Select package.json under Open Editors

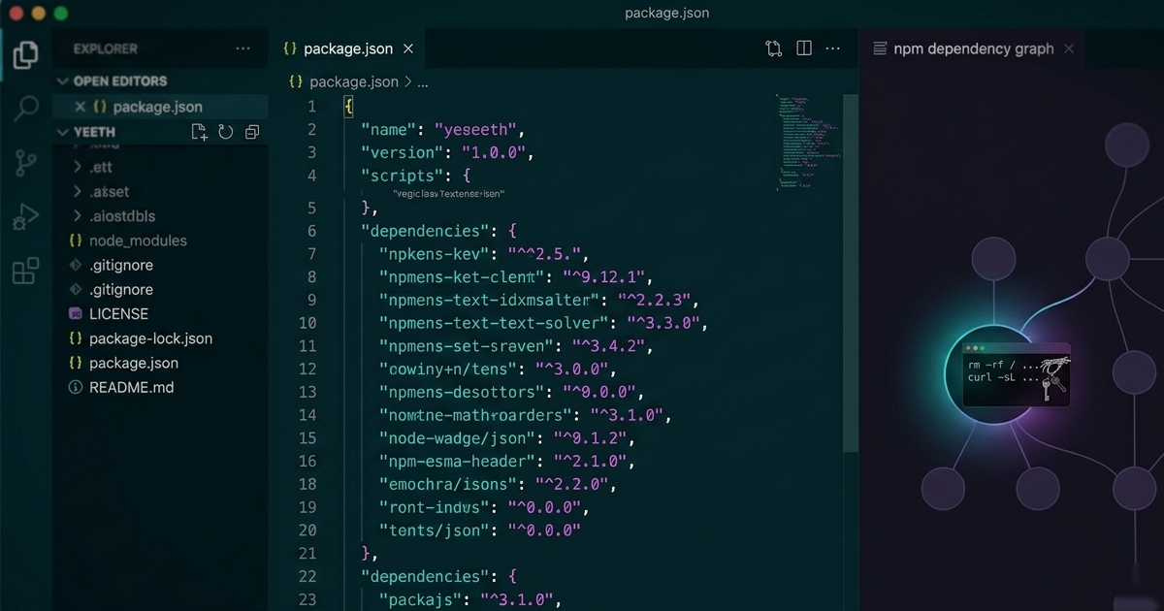pyautogui.click(x=158, y=107)
